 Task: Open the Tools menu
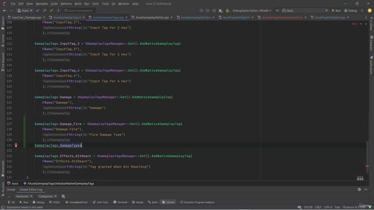[x=105, y=4]
